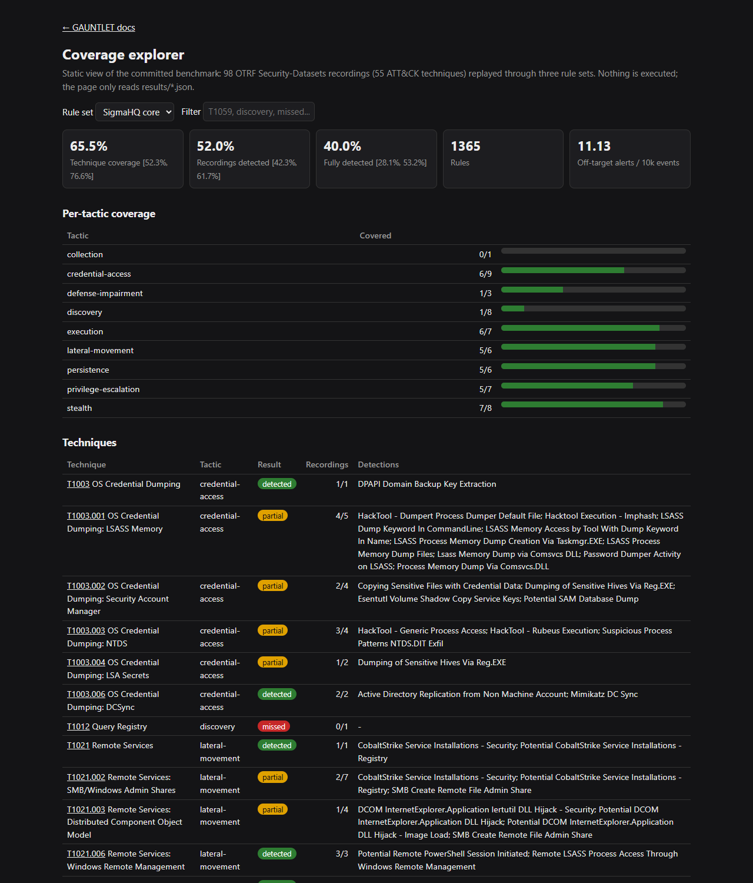Click the Covered column header
This screenshot has width=753, height=883.
point(375,235)
